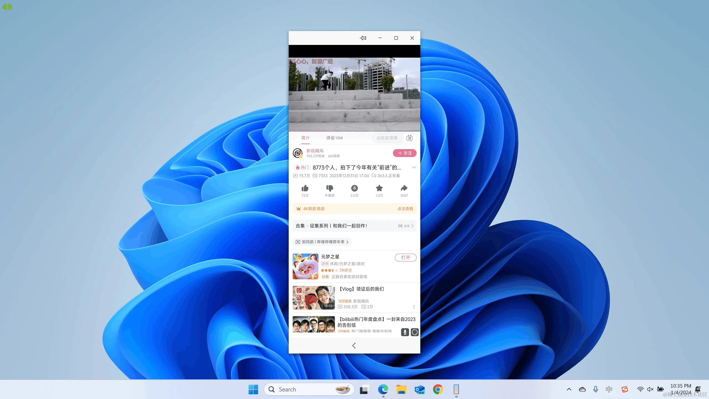Image resolution: width=709 pixels, height=399 pixels.
Task: Click 点击查看 on 4K频道精选 banner
Action: pos(405,209)
